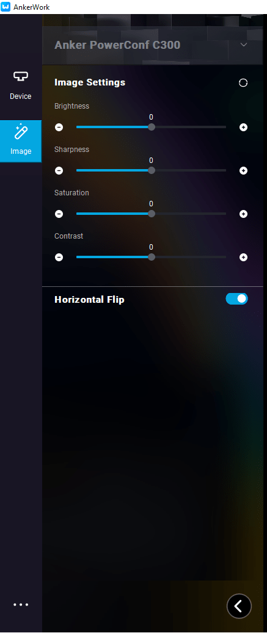
Task: Decrease Brightness with the minus icon
Action: (59, 127)
